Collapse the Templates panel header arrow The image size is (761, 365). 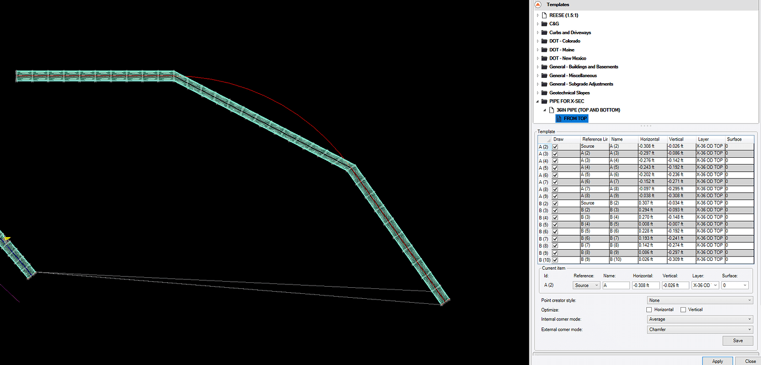(x=538, y=4)
